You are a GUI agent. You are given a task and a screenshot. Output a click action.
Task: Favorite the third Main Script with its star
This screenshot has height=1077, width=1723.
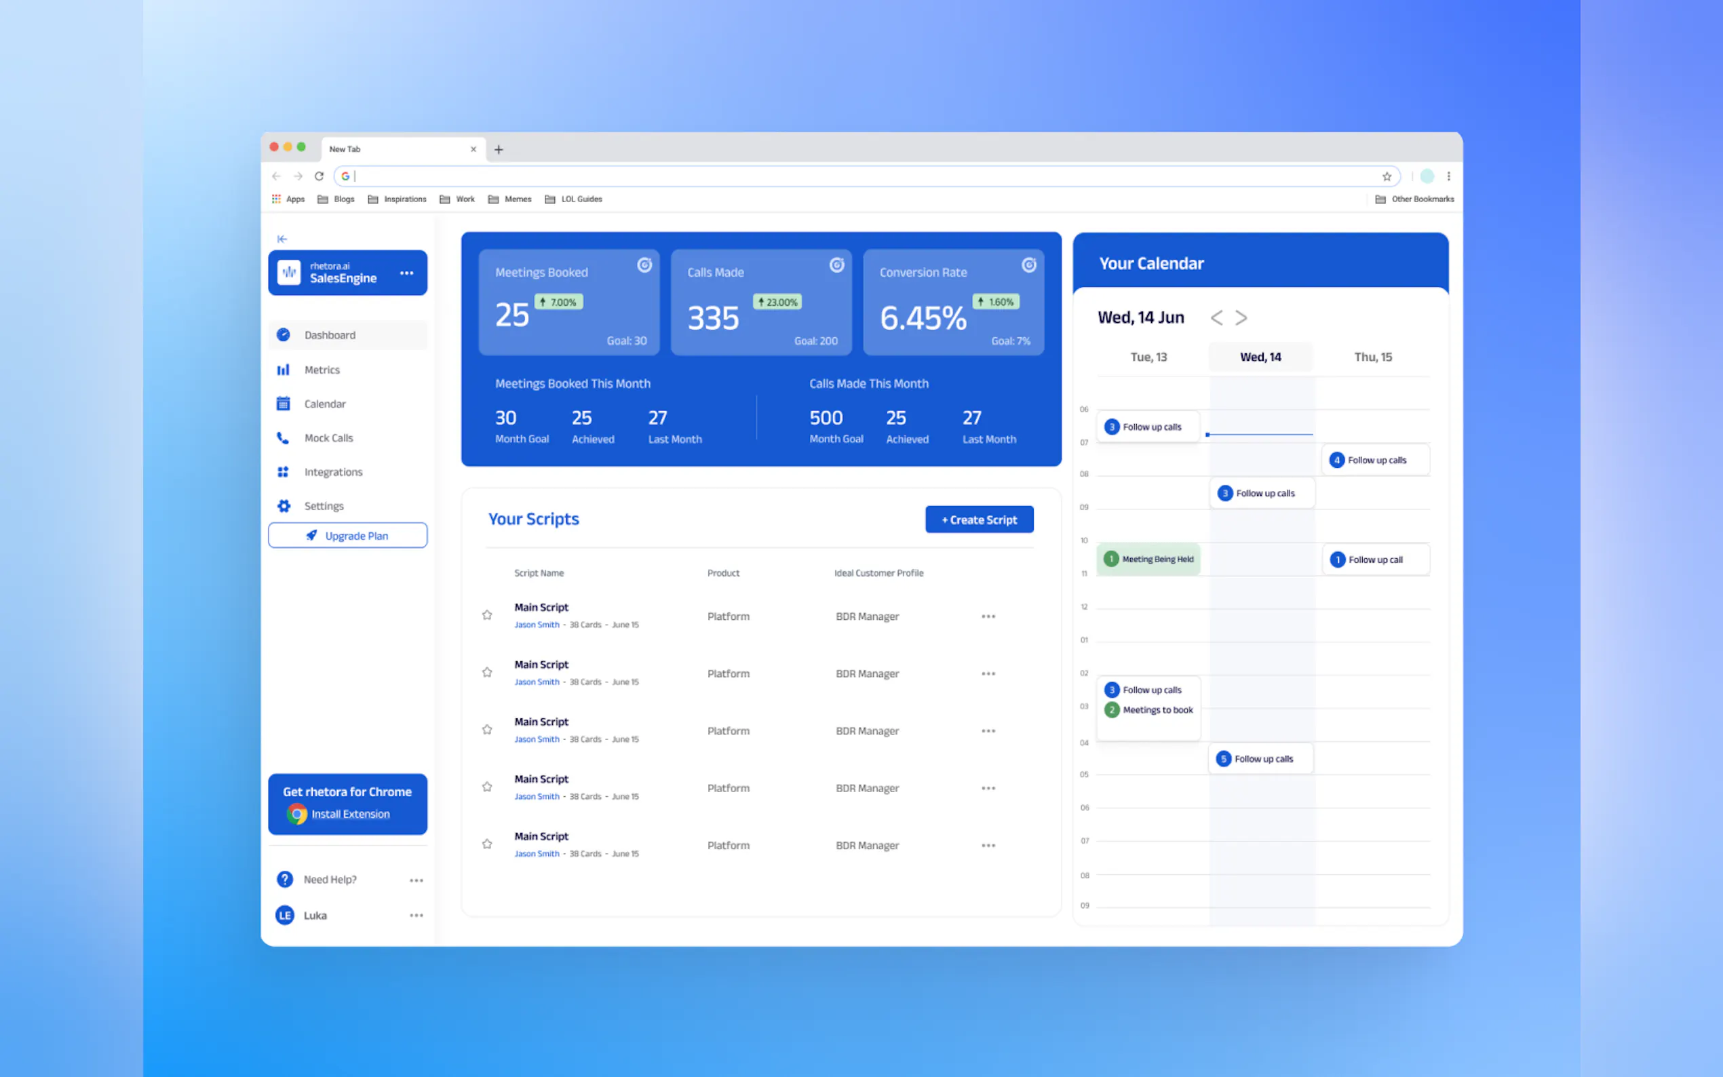pyautogui.click(x=487, y=729)
